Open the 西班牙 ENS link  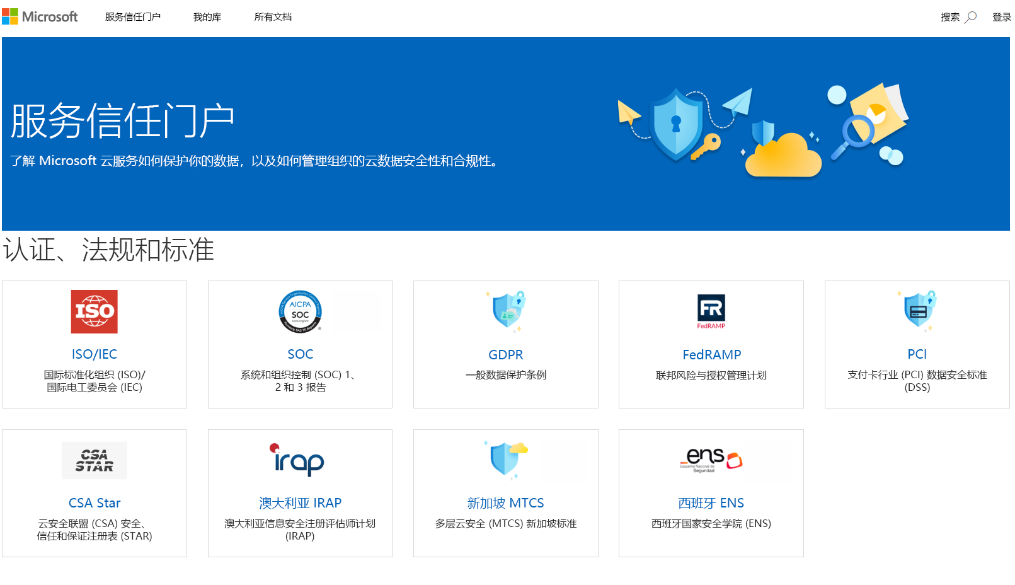(711, 503)
